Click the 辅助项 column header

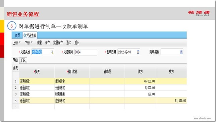pos(107,72)
